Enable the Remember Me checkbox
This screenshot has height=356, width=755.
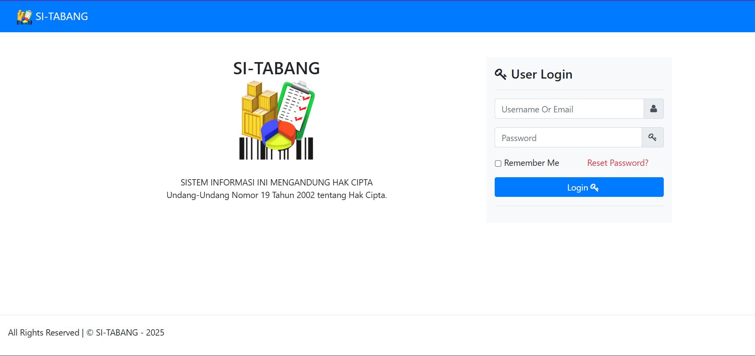point(498,163)
